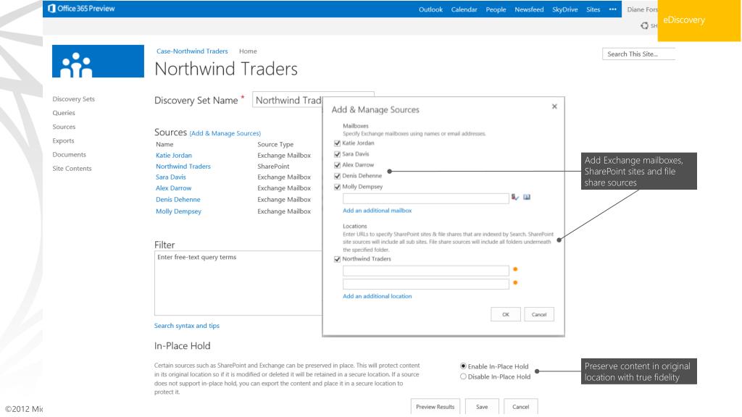
Task: Click the Source Type column header
Action: click(x=275, y=144)
